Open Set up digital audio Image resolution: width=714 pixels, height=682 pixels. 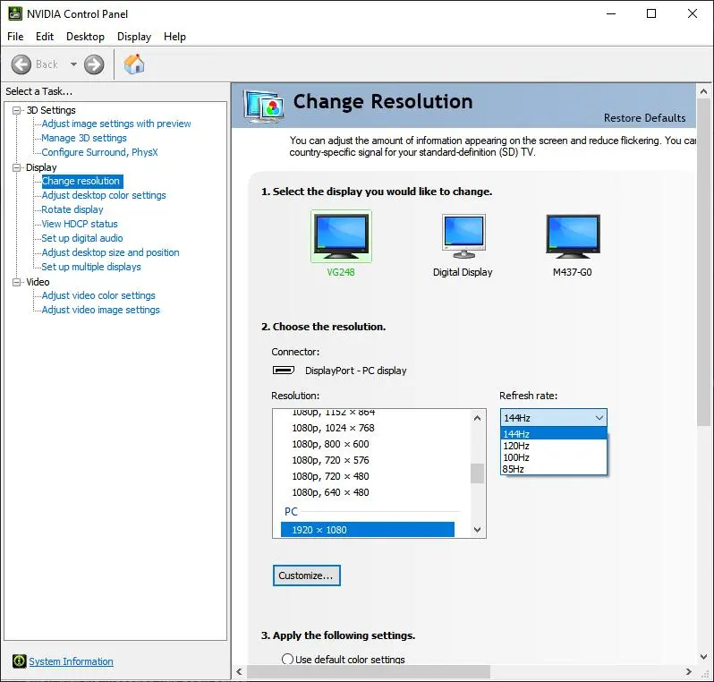(82, 238)
